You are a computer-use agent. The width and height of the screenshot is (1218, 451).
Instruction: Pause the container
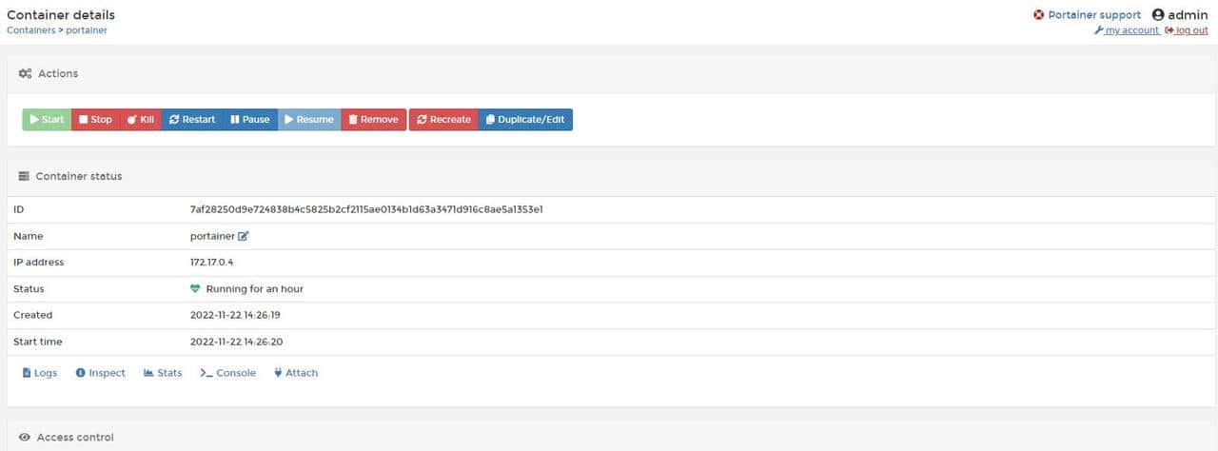click(x=250, y=120)
